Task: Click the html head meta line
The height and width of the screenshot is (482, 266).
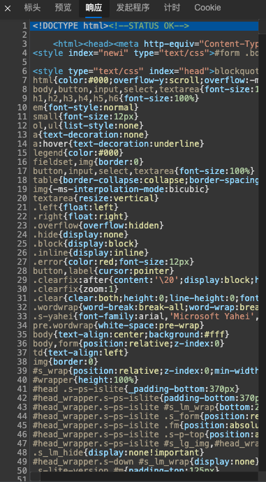Action: point(156,44)
